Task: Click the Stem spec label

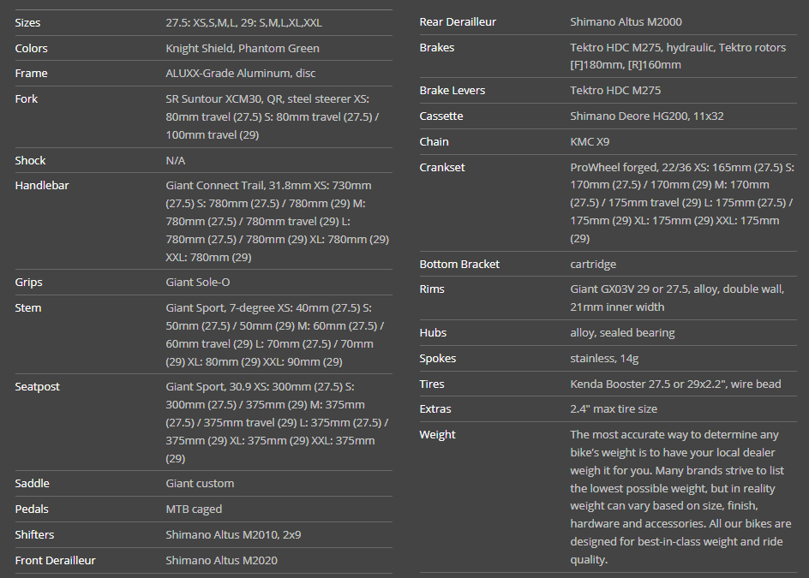Action: click(28, 308)
